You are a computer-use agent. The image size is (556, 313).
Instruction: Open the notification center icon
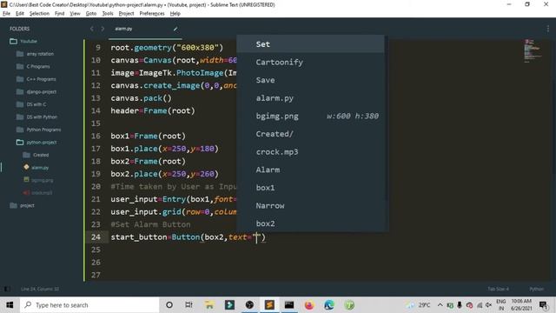click(543, 305)
